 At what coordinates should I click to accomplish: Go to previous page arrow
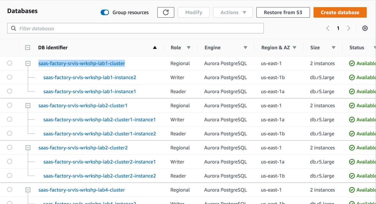(328, 28)
